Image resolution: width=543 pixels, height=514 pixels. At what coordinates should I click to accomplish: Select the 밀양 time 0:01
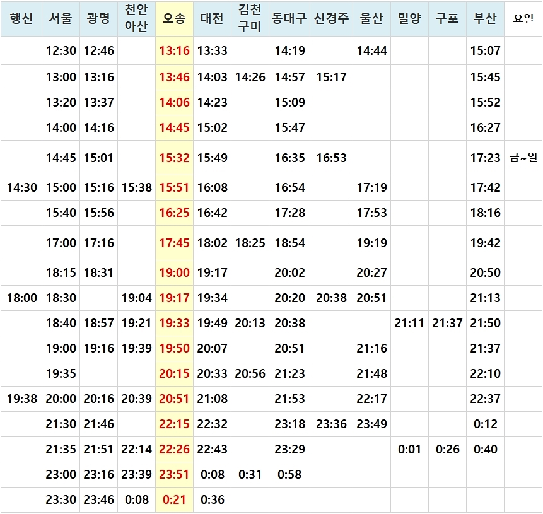point(409,449)
